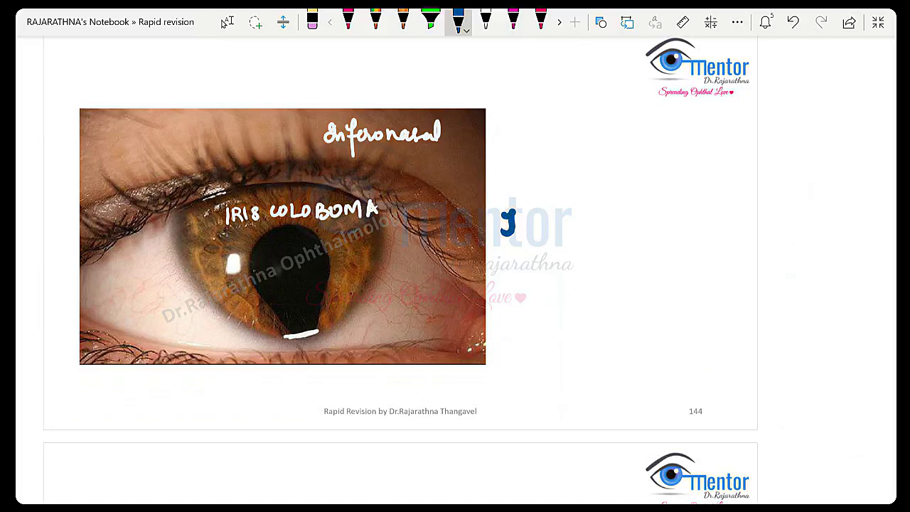Click the Select Objects or Type Text tool
This screenshot has width=910, height=512.
[227, 23]
